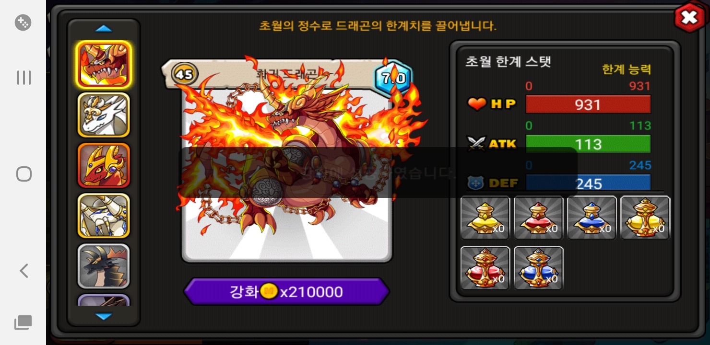
Task: Tap the large ornate blue potion
Action: [x=538, y=268]
